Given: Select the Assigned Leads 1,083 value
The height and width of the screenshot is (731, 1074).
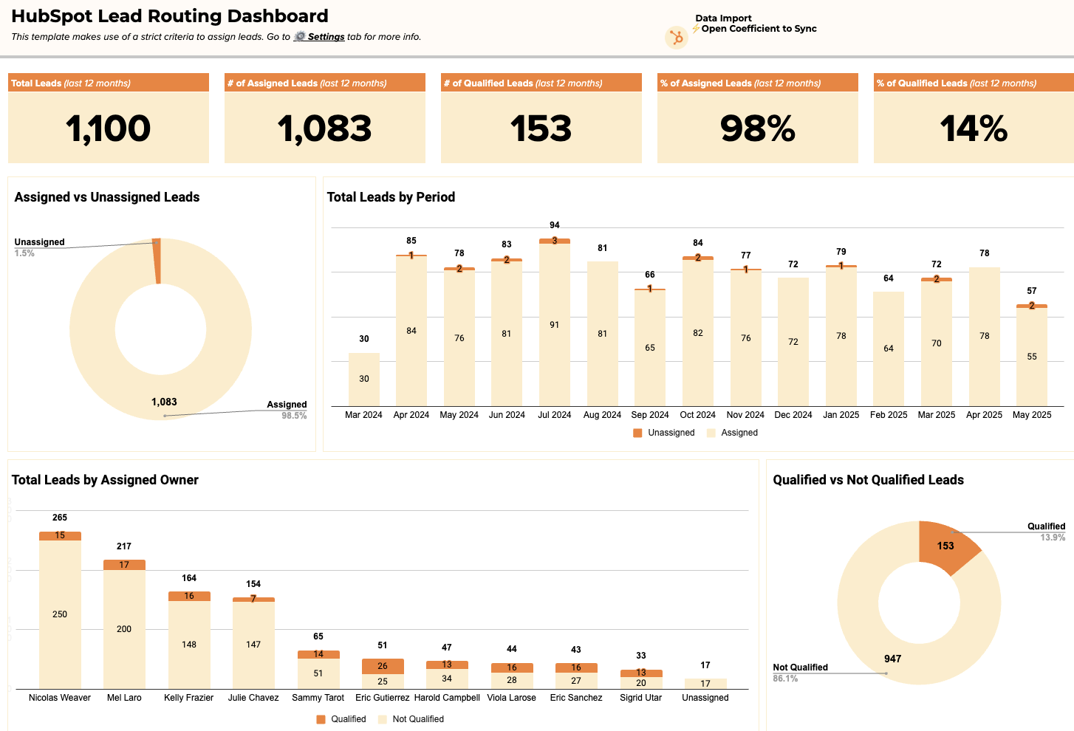Looking at the screenshot, I should 325,128.
